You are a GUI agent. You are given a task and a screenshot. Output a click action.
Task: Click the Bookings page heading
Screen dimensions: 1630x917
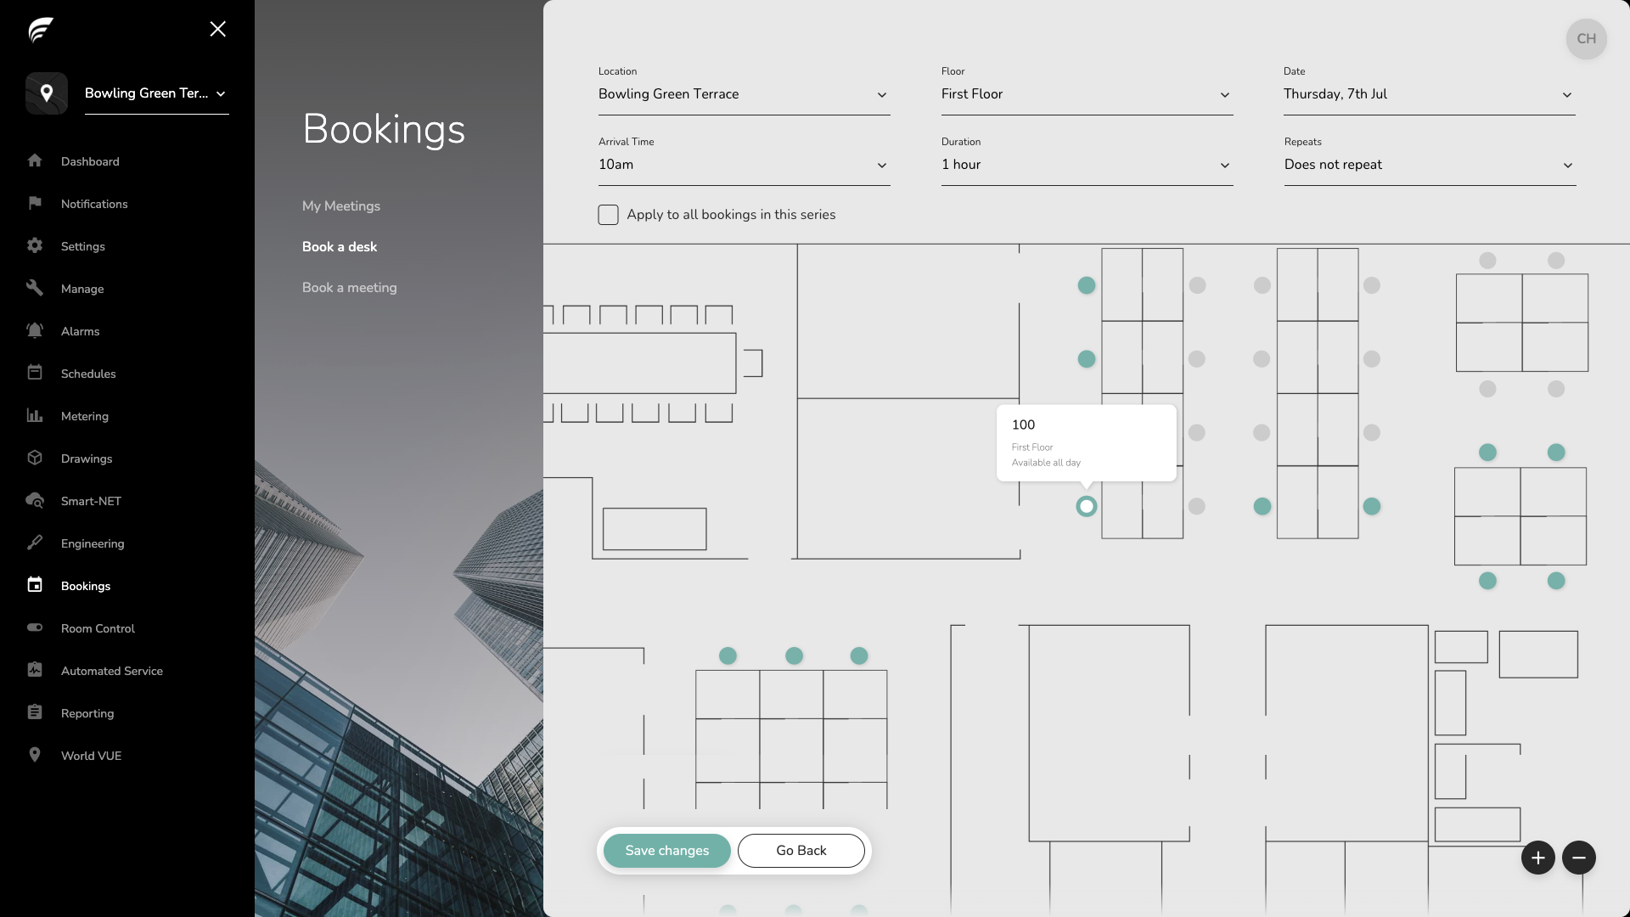[384, 129]
